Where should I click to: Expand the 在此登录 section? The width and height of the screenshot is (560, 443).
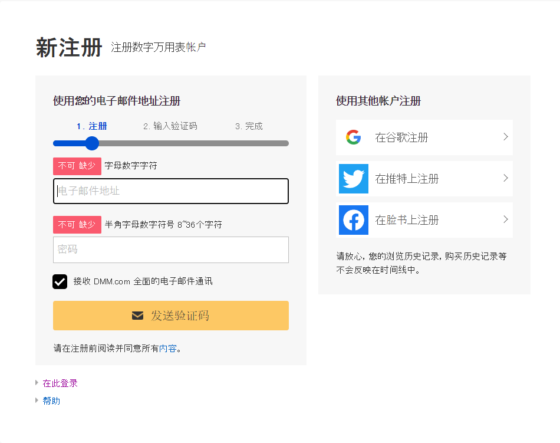pos(61,382)
